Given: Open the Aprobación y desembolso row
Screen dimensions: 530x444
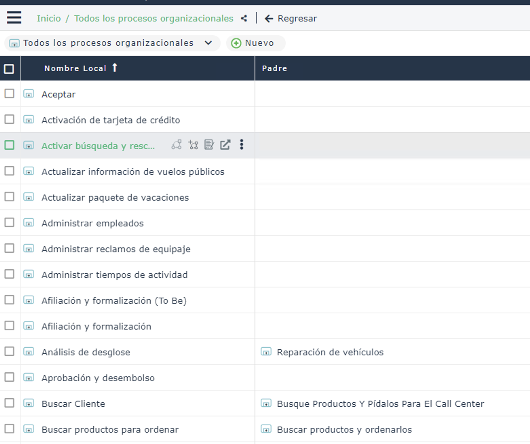Looking at the screenshot, I should click(x=98, y=378).
